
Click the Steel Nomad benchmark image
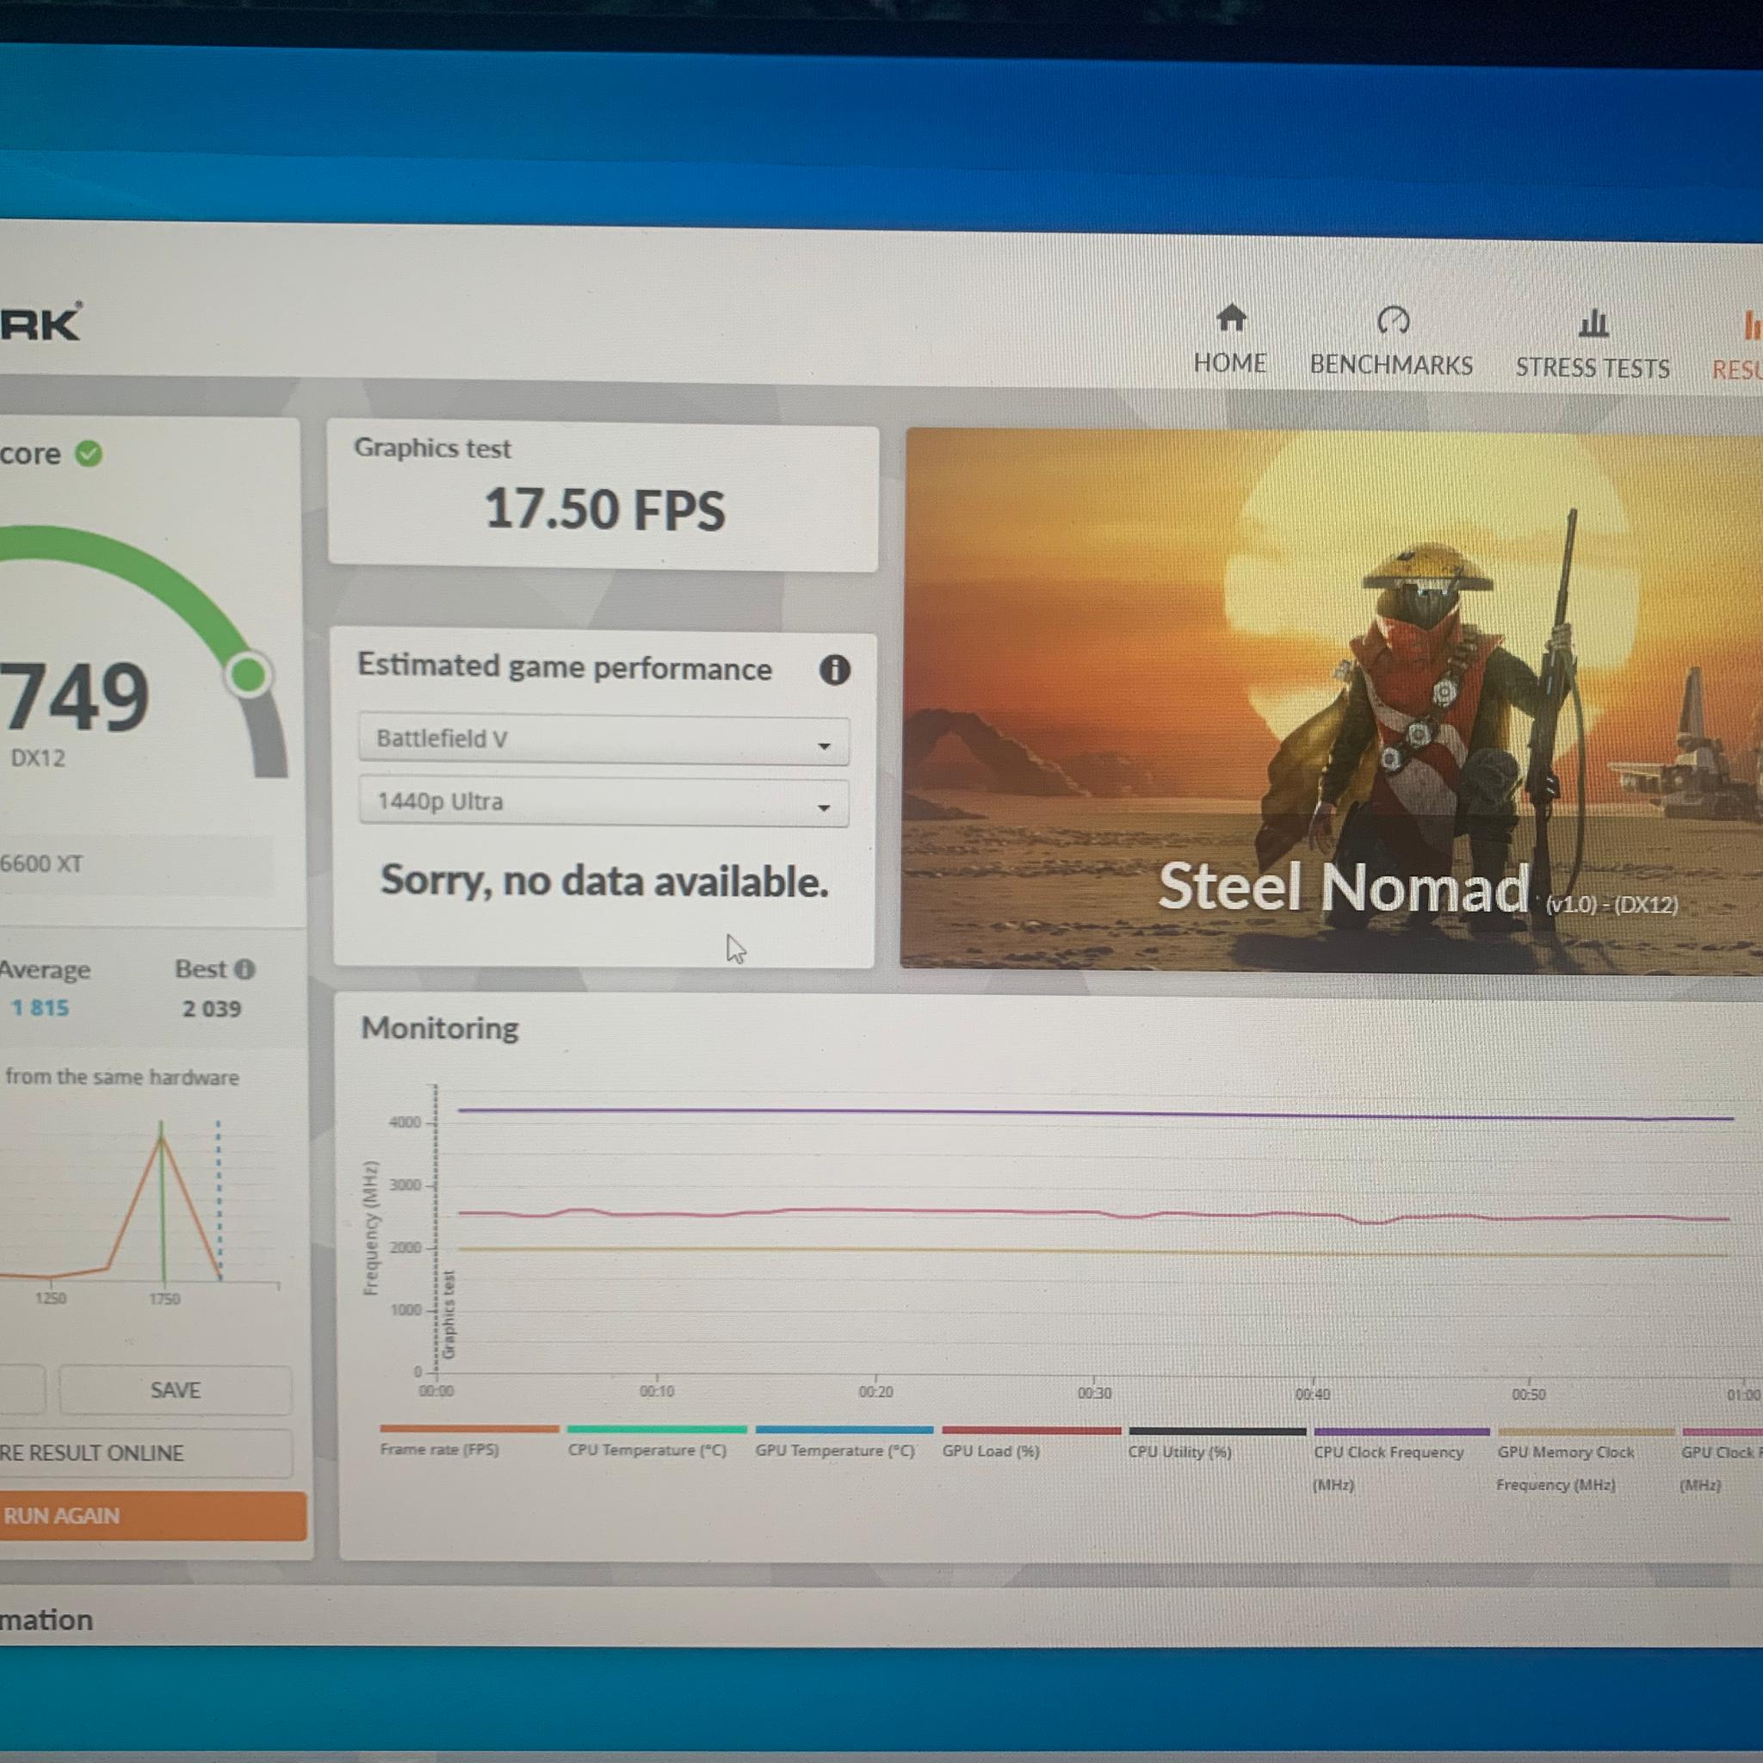tap(1332, 700)
